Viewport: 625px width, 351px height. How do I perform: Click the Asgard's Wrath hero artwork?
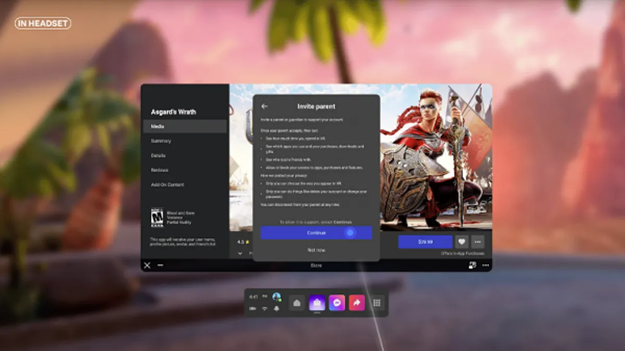[436, 159]
